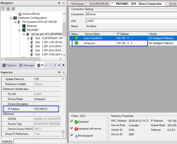Click the green Assigned filter icon
Image resolution: width=177 pixels, height=144 pixels.
tap(76, 122)
